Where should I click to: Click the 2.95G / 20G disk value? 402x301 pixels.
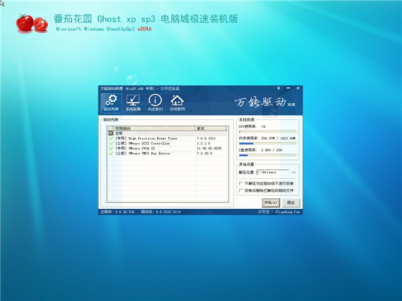click(x=271, y=150)
